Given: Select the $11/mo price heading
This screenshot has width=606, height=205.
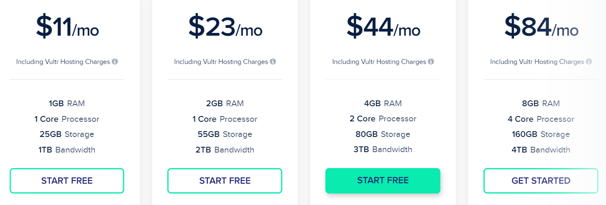Looking at the screenshot, I should pyautogui.click(x=67, y=27).
